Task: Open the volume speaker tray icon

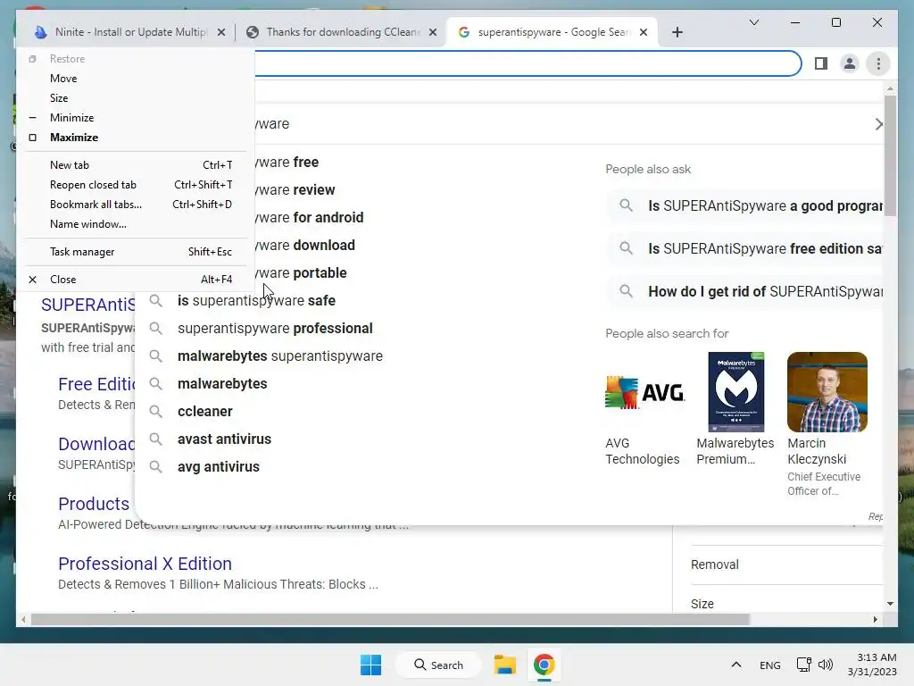Action: click(826, 665)
